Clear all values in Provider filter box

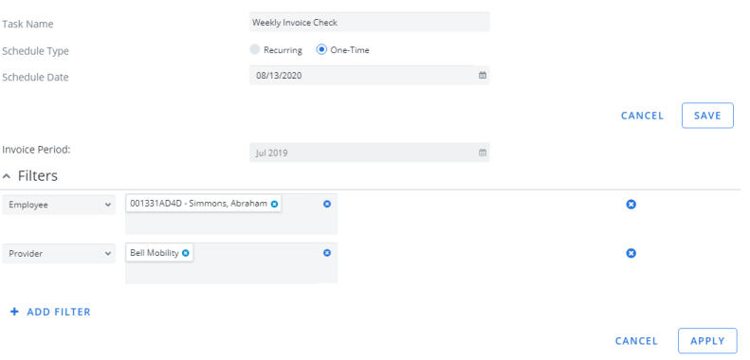tap(327, 253)
